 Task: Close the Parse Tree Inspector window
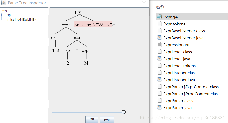144,3
